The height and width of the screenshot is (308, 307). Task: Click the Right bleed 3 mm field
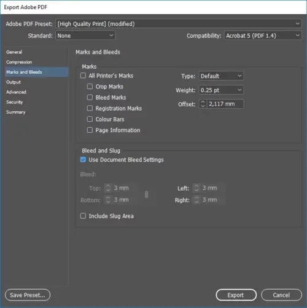tap(213, 200)
